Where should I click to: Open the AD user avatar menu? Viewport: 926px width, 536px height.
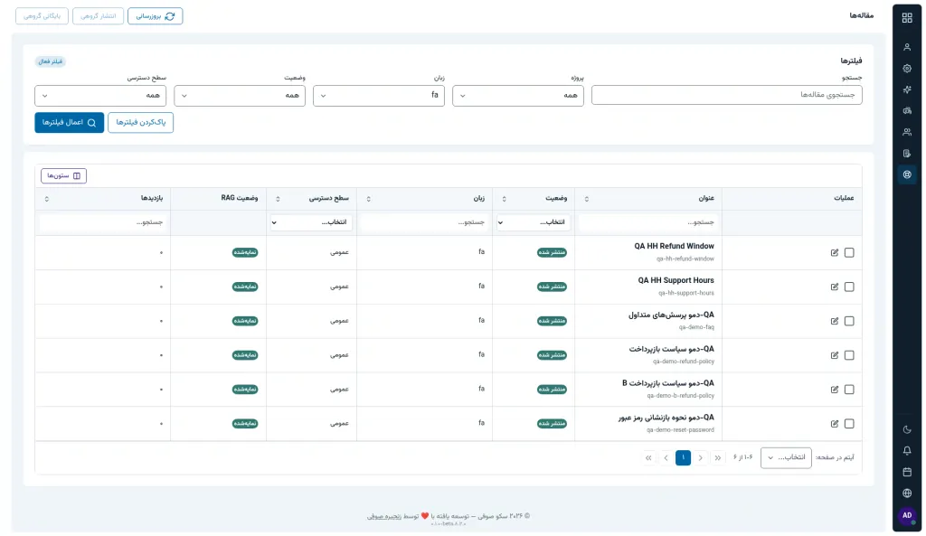(906, 516)
